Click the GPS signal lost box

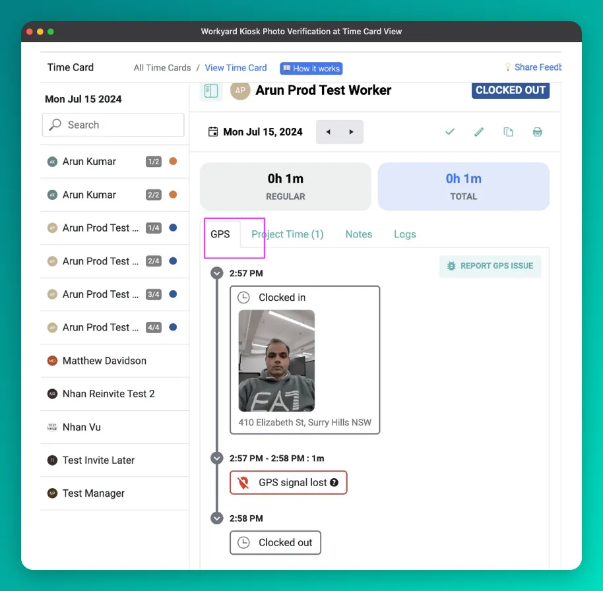[x=288, y=483]
